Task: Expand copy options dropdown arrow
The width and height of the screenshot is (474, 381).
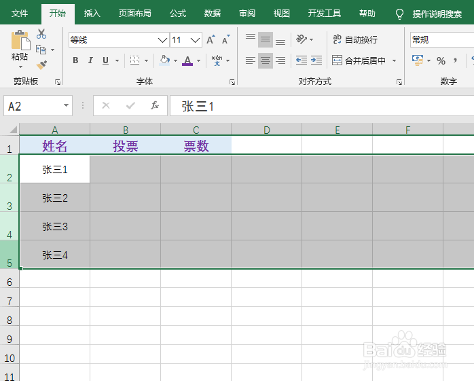Action: point(52,50)
